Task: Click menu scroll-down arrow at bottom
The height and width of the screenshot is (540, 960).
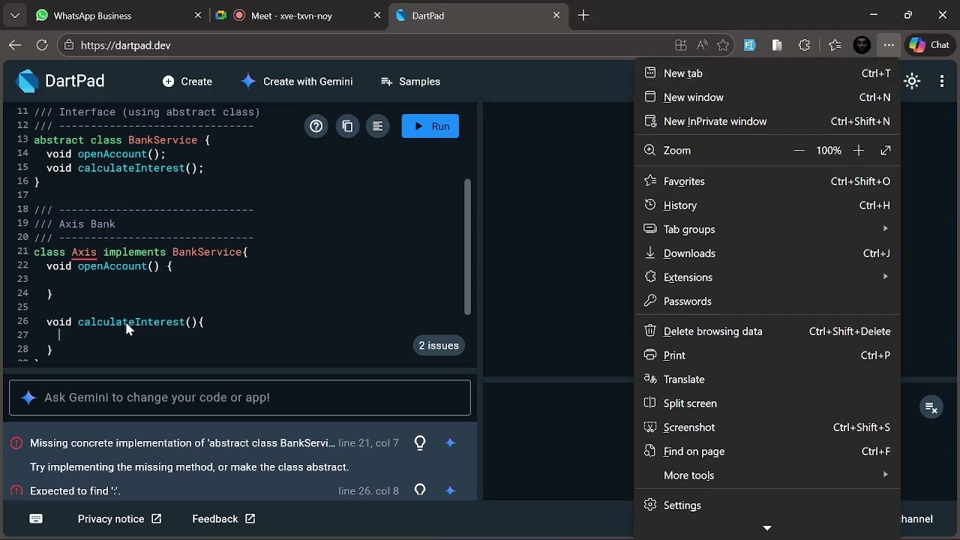Action: click(767, 528)
